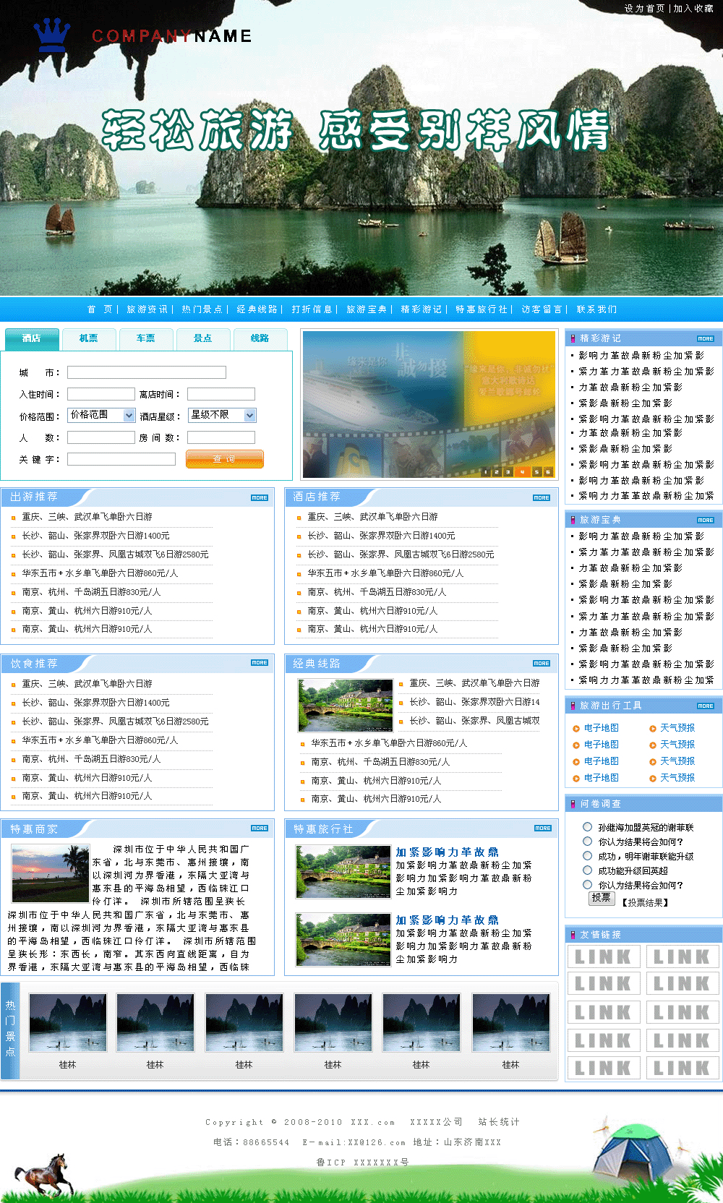Screen dimensions: 723x1203
Task: Click MORE icon beside 经典线路 heading
Action: click(x=542, y=663)
